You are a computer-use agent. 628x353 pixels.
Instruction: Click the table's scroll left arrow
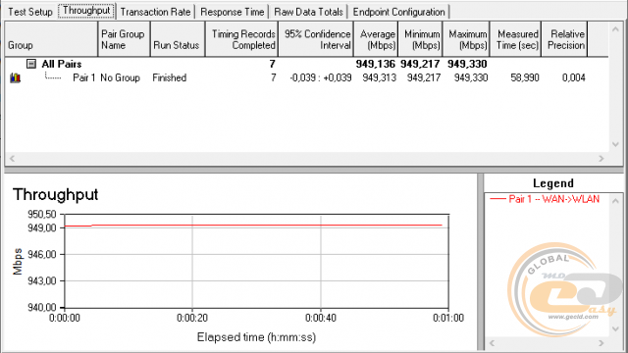12,159
